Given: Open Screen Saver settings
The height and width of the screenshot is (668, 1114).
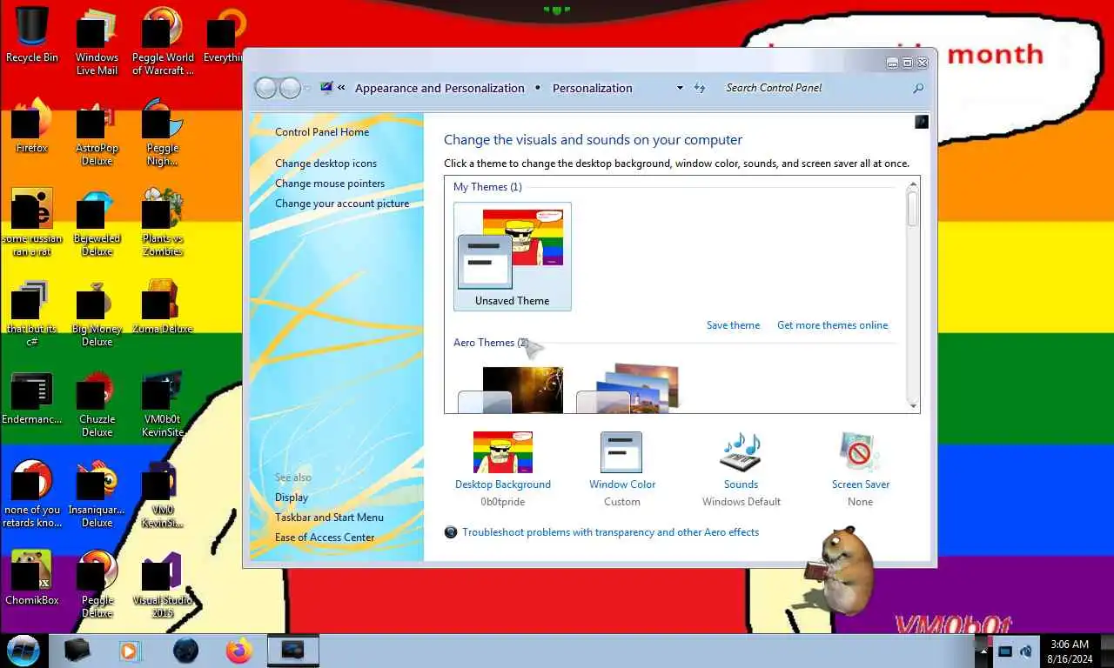Looking at the screenshot, I should tap(860, 470).
